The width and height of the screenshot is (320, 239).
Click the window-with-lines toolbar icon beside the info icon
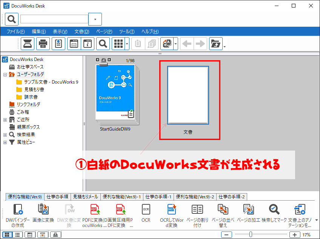click(x=74, y=44)
